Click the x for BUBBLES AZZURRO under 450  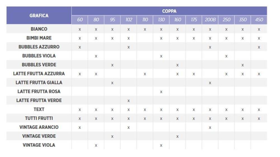point(259,47)
